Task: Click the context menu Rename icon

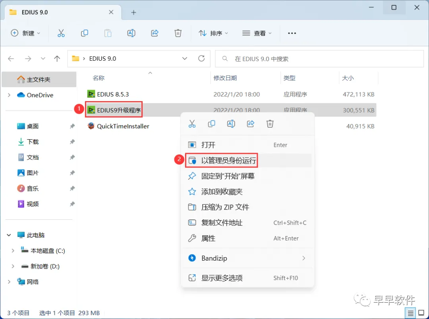Action: (x=231, y=124)
